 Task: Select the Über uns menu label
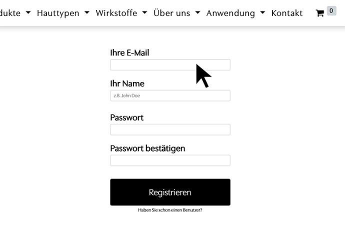click(x=171, y=13)
